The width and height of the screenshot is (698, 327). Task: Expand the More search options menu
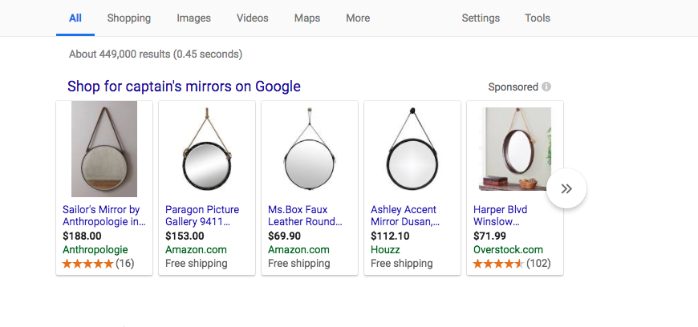pos(358,18)
